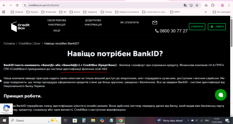Image resolution: width=233 pixels, height=124 pixels.
Task: Click the УВІЙТИ login button
Action: (x=217, y=27)
